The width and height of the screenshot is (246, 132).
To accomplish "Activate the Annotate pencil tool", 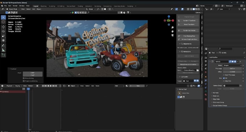I will click(x=3, y=45).
